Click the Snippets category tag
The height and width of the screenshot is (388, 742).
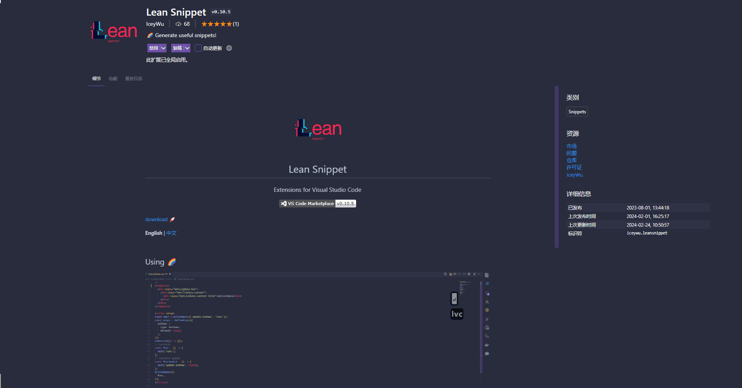click(x=577, y=112)
